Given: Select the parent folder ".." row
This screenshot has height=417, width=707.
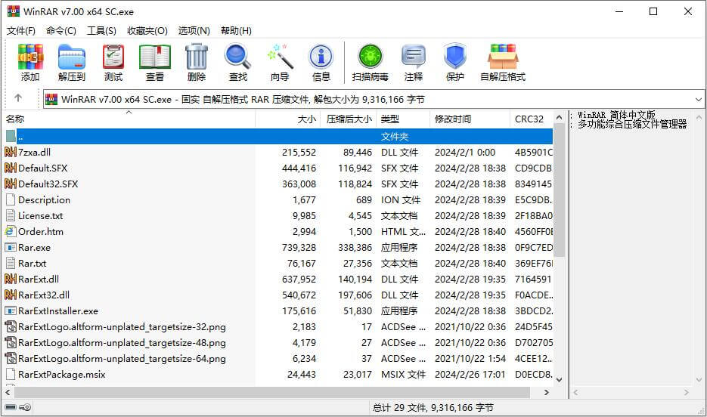Looking at the screenshot, I should [x=279, y=137].
